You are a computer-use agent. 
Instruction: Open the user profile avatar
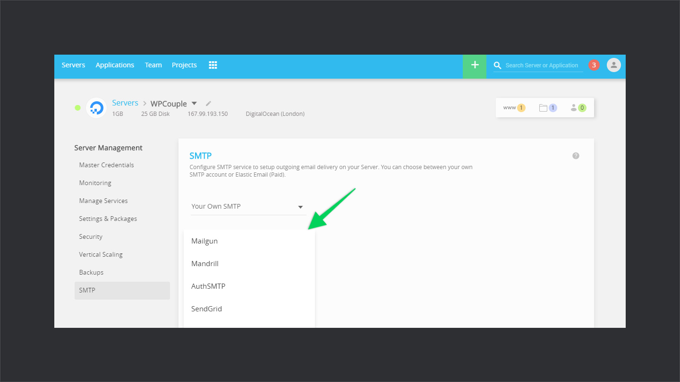613,65
